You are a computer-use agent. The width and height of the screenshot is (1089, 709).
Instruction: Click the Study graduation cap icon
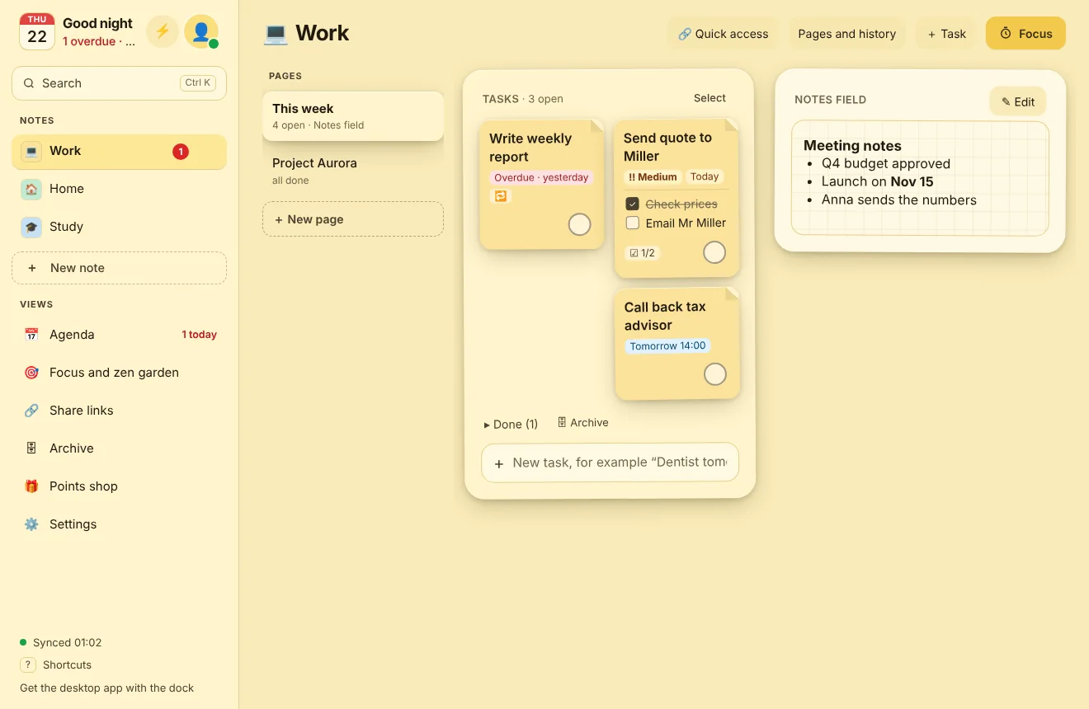tap(31, 227)
